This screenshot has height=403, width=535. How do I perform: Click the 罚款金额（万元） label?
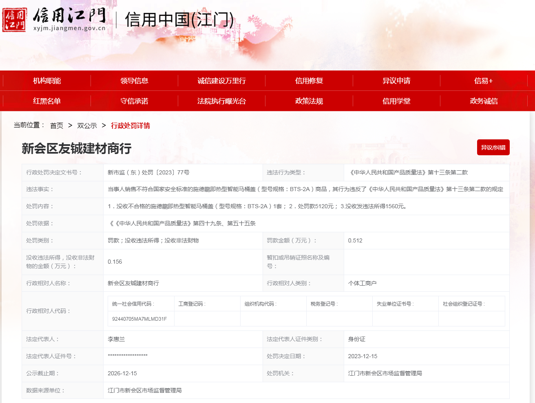pos(292,240)
